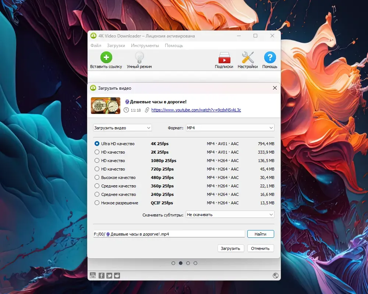The height and width of the screenshot is (294, 368).
Task: Open the youtube.com video link
Action: coord(196,110)
